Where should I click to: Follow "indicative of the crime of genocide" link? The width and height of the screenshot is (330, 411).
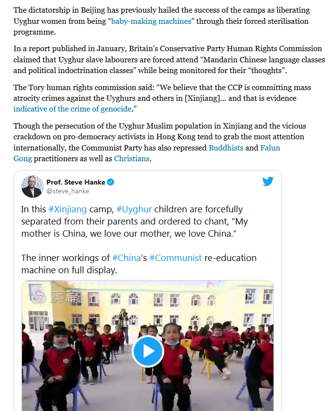tap(73, 109)
